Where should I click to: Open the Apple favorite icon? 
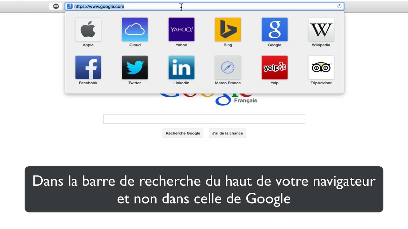88,30
